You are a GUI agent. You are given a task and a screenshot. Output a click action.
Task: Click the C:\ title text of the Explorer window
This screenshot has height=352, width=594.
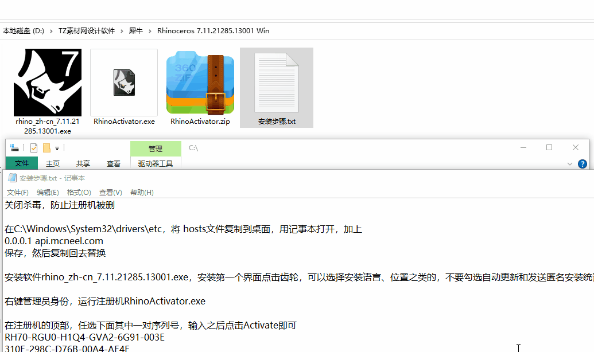coord(193,148)
